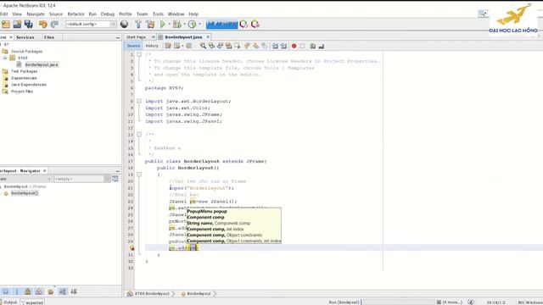This screenshot has height=305, width=543.
Task: Click the Redo toolbar icon
Action: pyautogui.click(x=54, y=24)
